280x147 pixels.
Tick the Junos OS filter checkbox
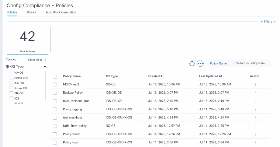tap(12, 88)
